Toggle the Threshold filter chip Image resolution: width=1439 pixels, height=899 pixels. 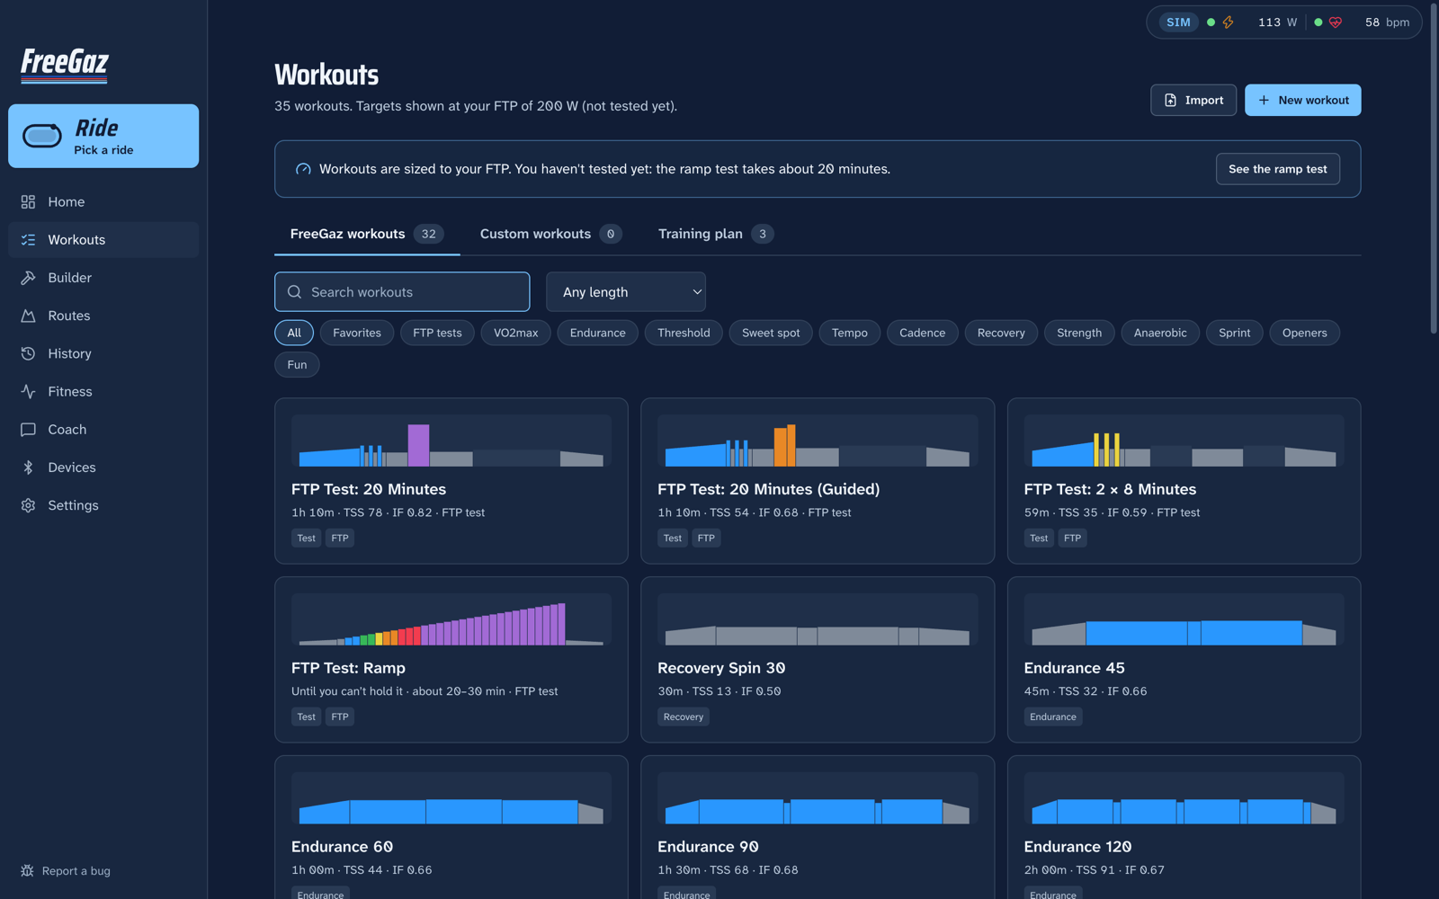click(x=684, y=333)
